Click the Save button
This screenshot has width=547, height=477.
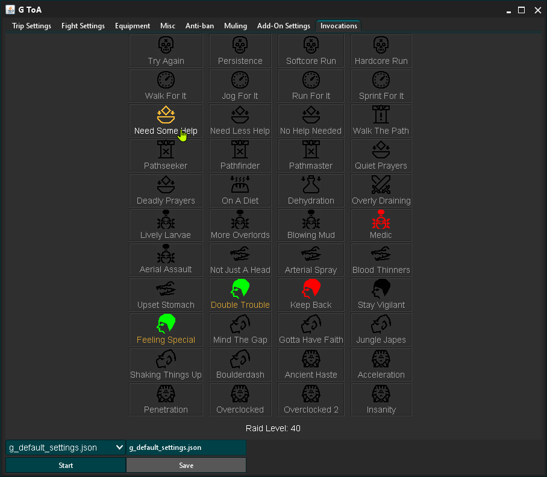[186, 465]
